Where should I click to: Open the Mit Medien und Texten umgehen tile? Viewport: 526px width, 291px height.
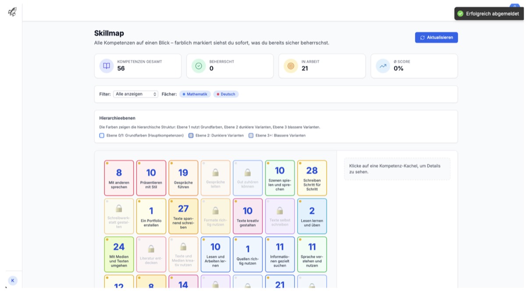[119, 254]
